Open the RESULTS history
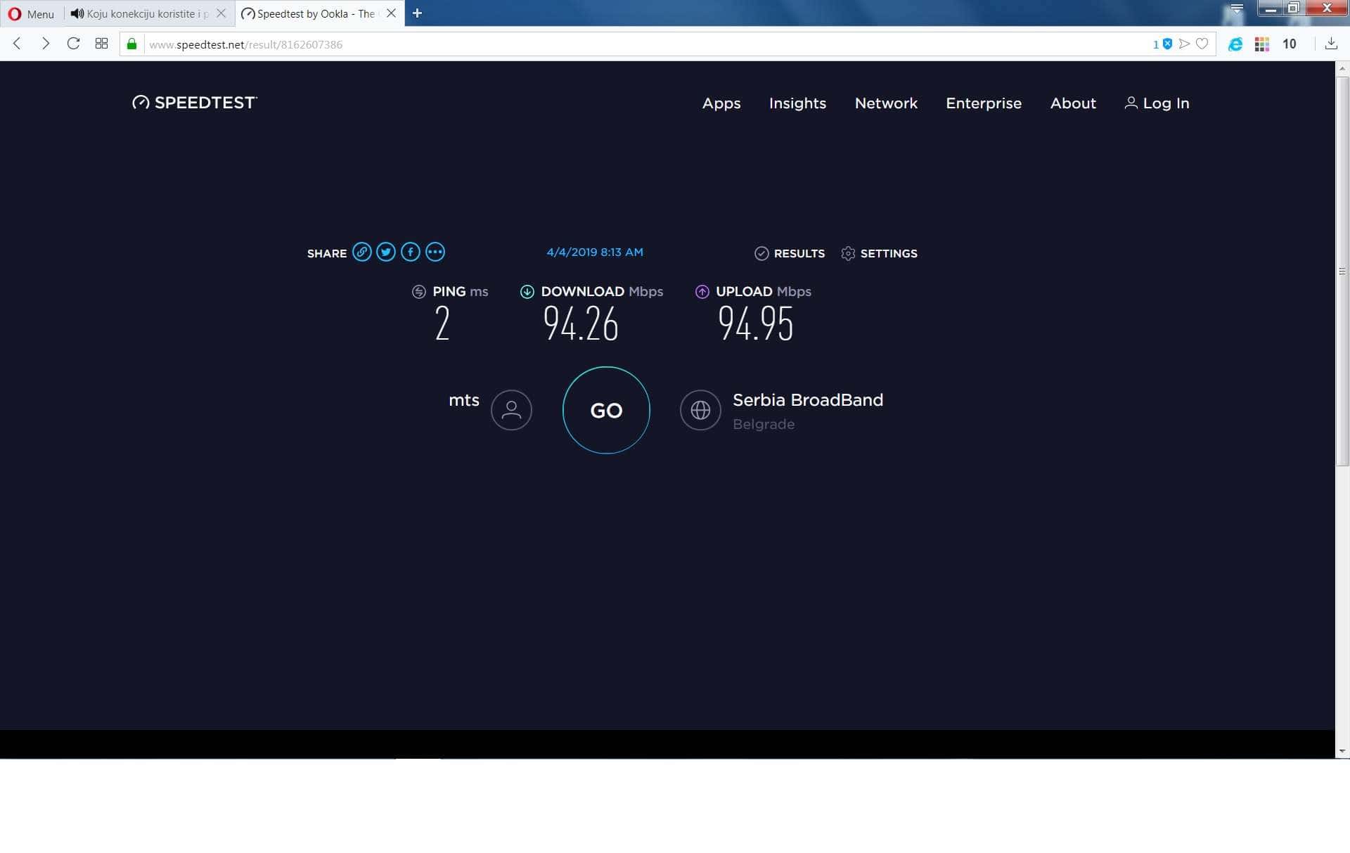Image resolution: width=1350 pixels, height=853 pixels. point(790,253)
